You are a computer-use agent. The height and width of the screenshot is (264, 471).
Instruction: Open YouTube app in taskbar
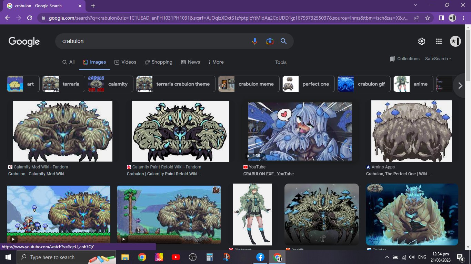pos(176,257)
